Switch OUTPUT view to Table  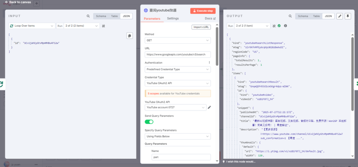[x=316, y=16]
